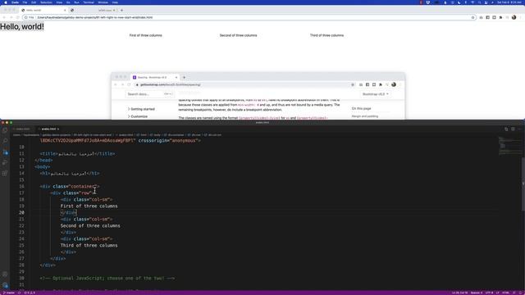Click the getbootstrap.com address bar
Image resolution: width=525 pixels, height=295 pixels.
244,84
